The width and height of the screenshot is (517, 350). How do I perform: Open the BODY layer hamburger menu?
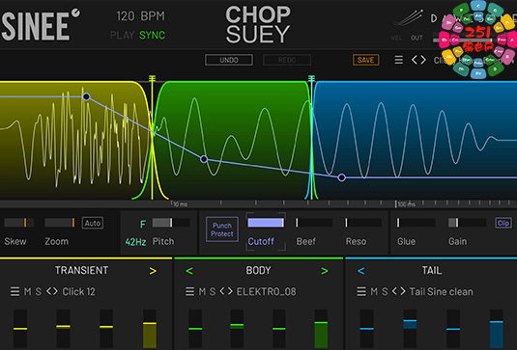coord(189,291)
